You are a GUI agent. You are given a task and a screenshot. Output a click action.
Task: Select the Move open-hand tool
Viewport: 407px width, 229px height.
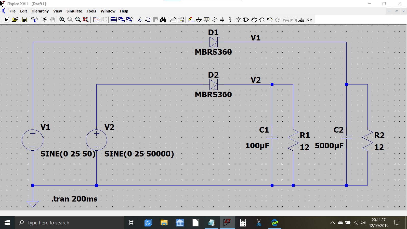254,20
